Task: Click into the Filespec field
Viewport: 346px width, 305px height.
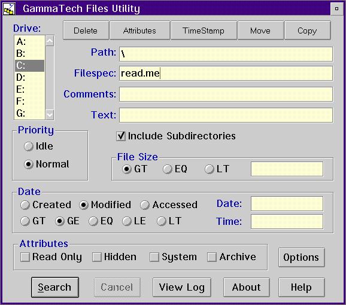Action: tap(226, 74)
